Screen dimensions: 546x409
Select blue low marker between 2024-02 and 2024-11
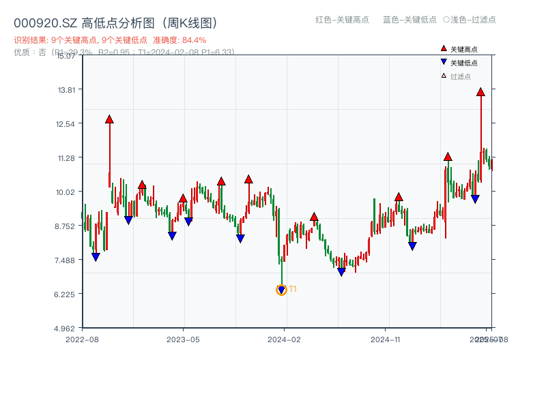click(341, 272)
